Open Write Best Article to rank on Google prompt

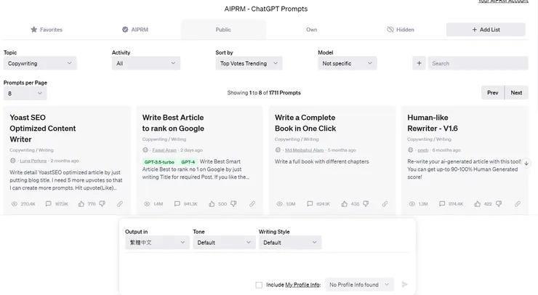[173, 123]
